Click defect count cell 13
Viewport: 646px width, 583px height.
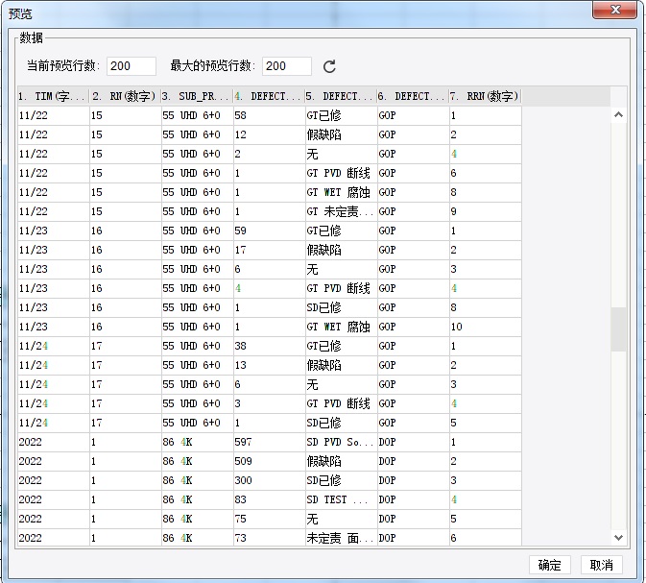(x=269, y=365)
